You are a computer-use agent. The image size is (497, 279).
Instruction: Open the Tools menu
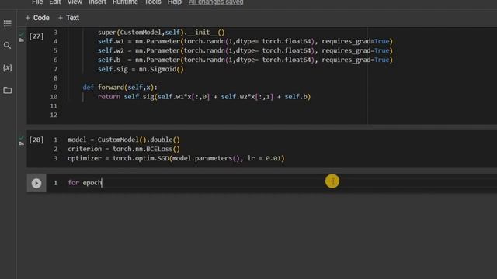point(153,2)
